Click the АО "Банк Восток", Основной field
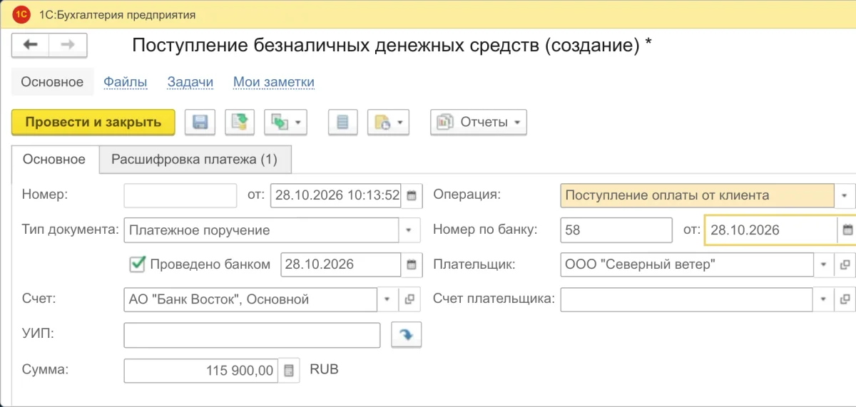Screen dimensions: 856x407 click(250, 299)
